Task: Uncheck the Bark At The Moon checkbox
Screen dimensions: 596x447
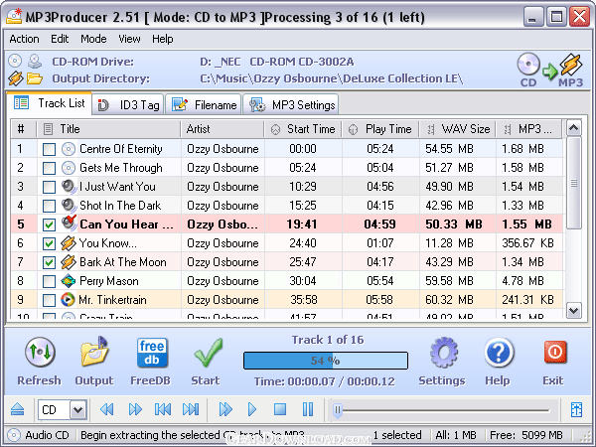Action: click(x=49, y=262)
